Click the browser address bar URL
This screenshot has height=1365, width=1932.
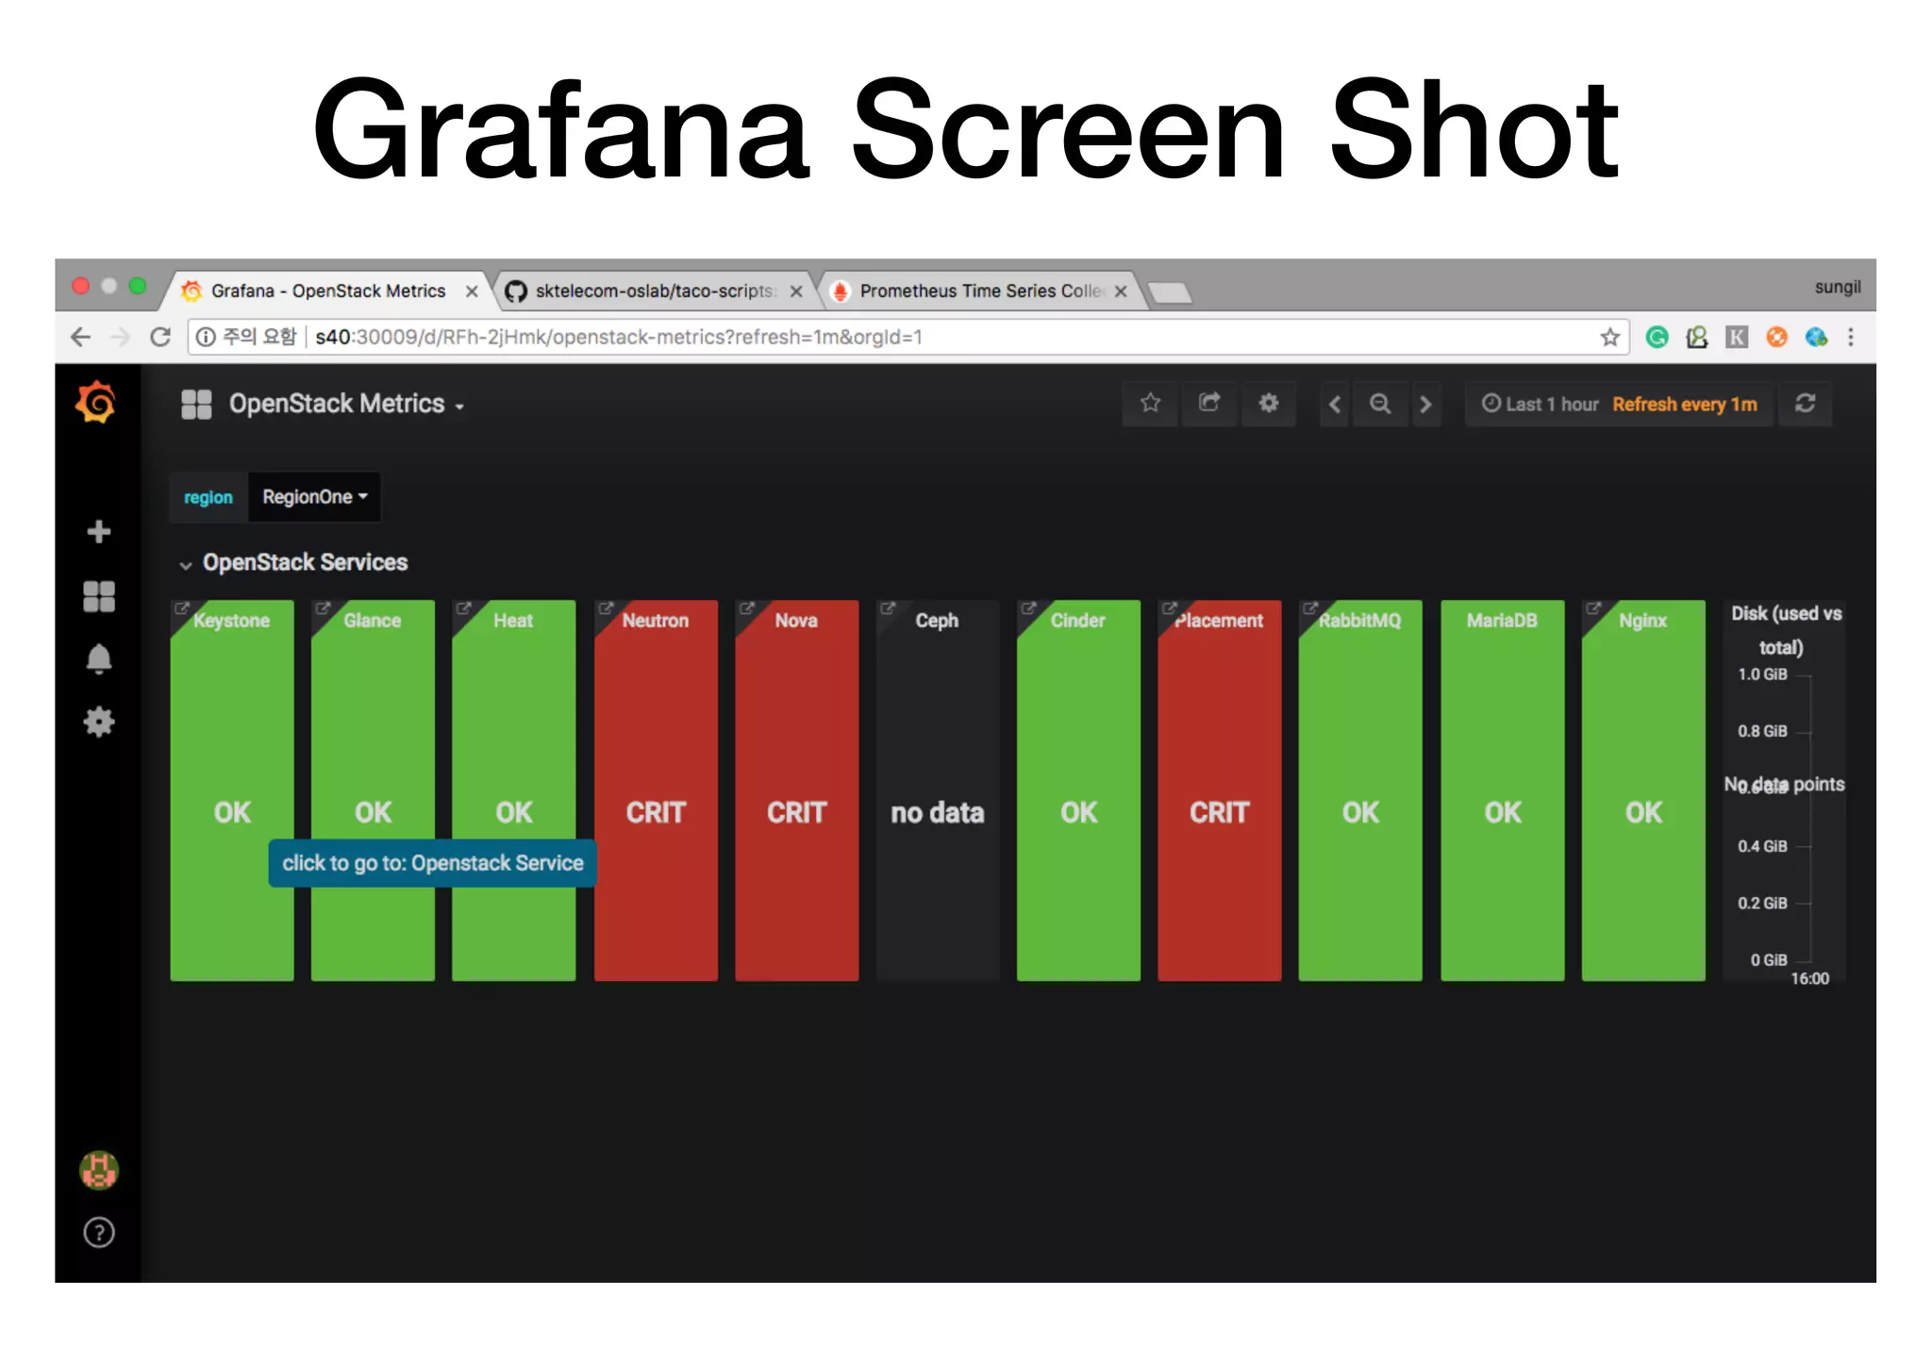point(619,338)
